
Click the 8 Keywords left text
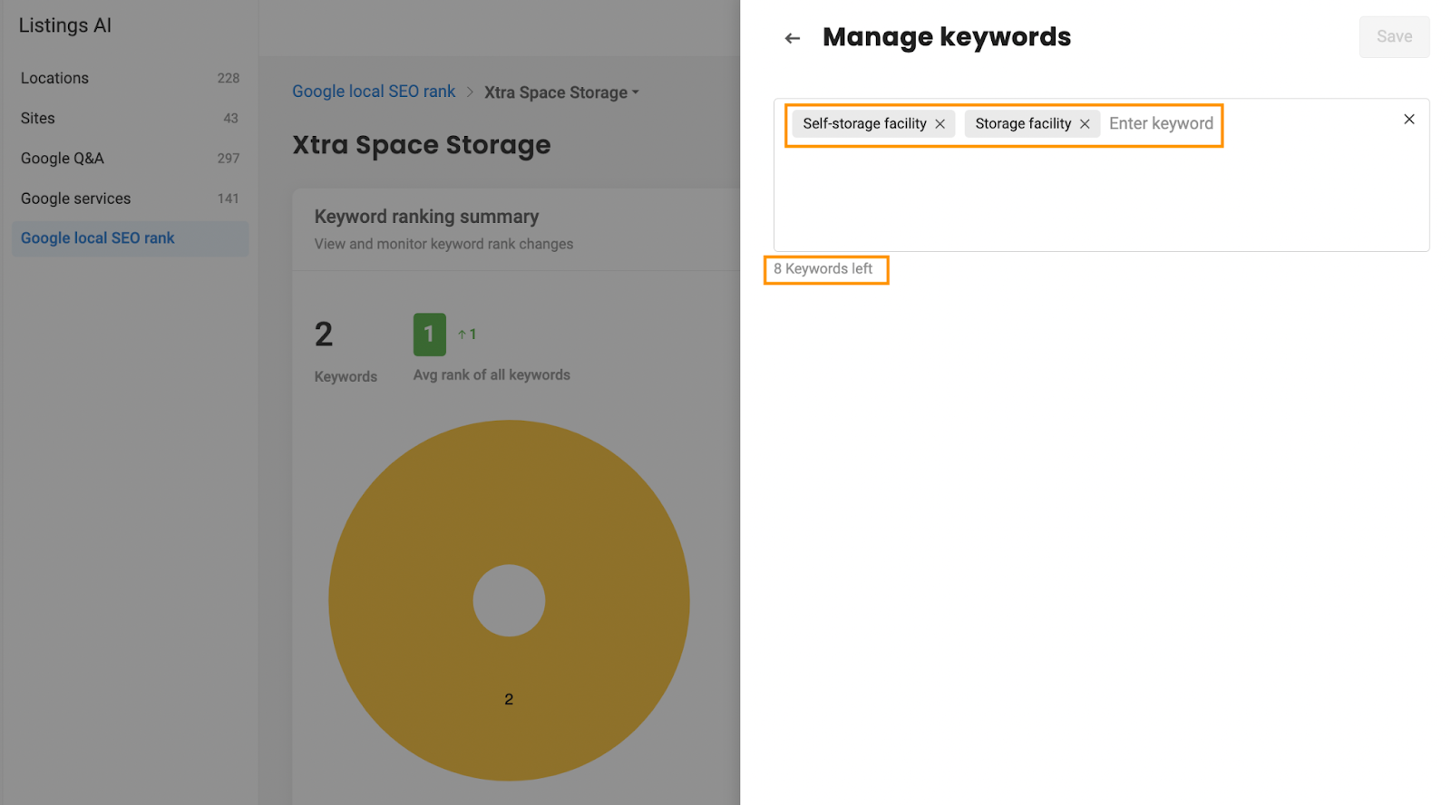point(823,269)
